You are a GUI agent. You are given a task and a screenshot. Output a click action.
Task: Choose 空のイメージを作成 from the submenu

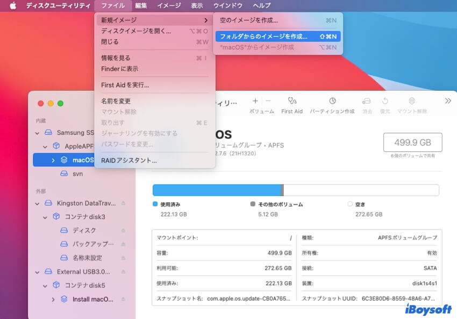(249, 20)
